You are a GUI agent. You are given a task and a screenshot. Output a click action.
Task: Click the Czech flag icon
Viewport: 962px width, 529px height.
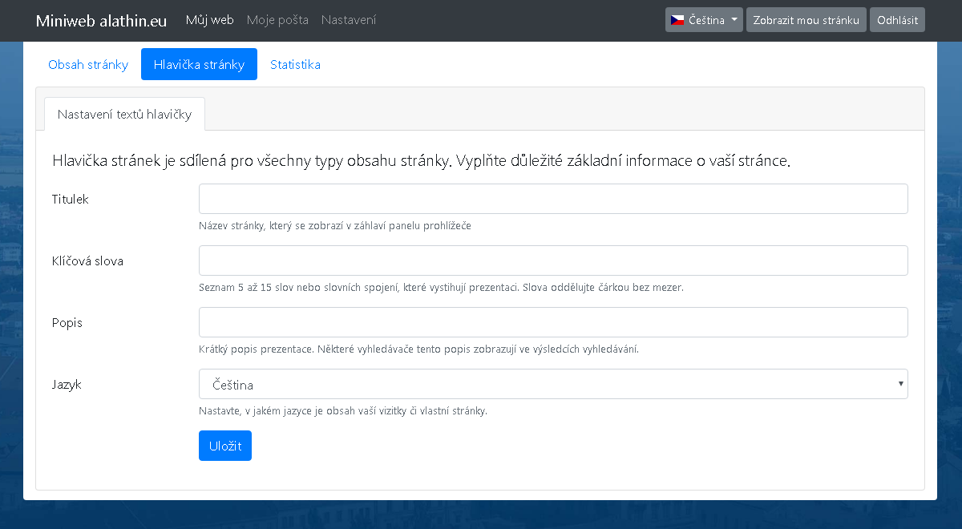click(677, 20)
